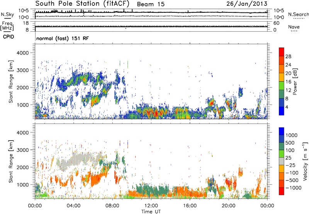Screen dimensions: 309x214
Task: Click the "-1000" velocity color bar label
Action: [293, 188]
